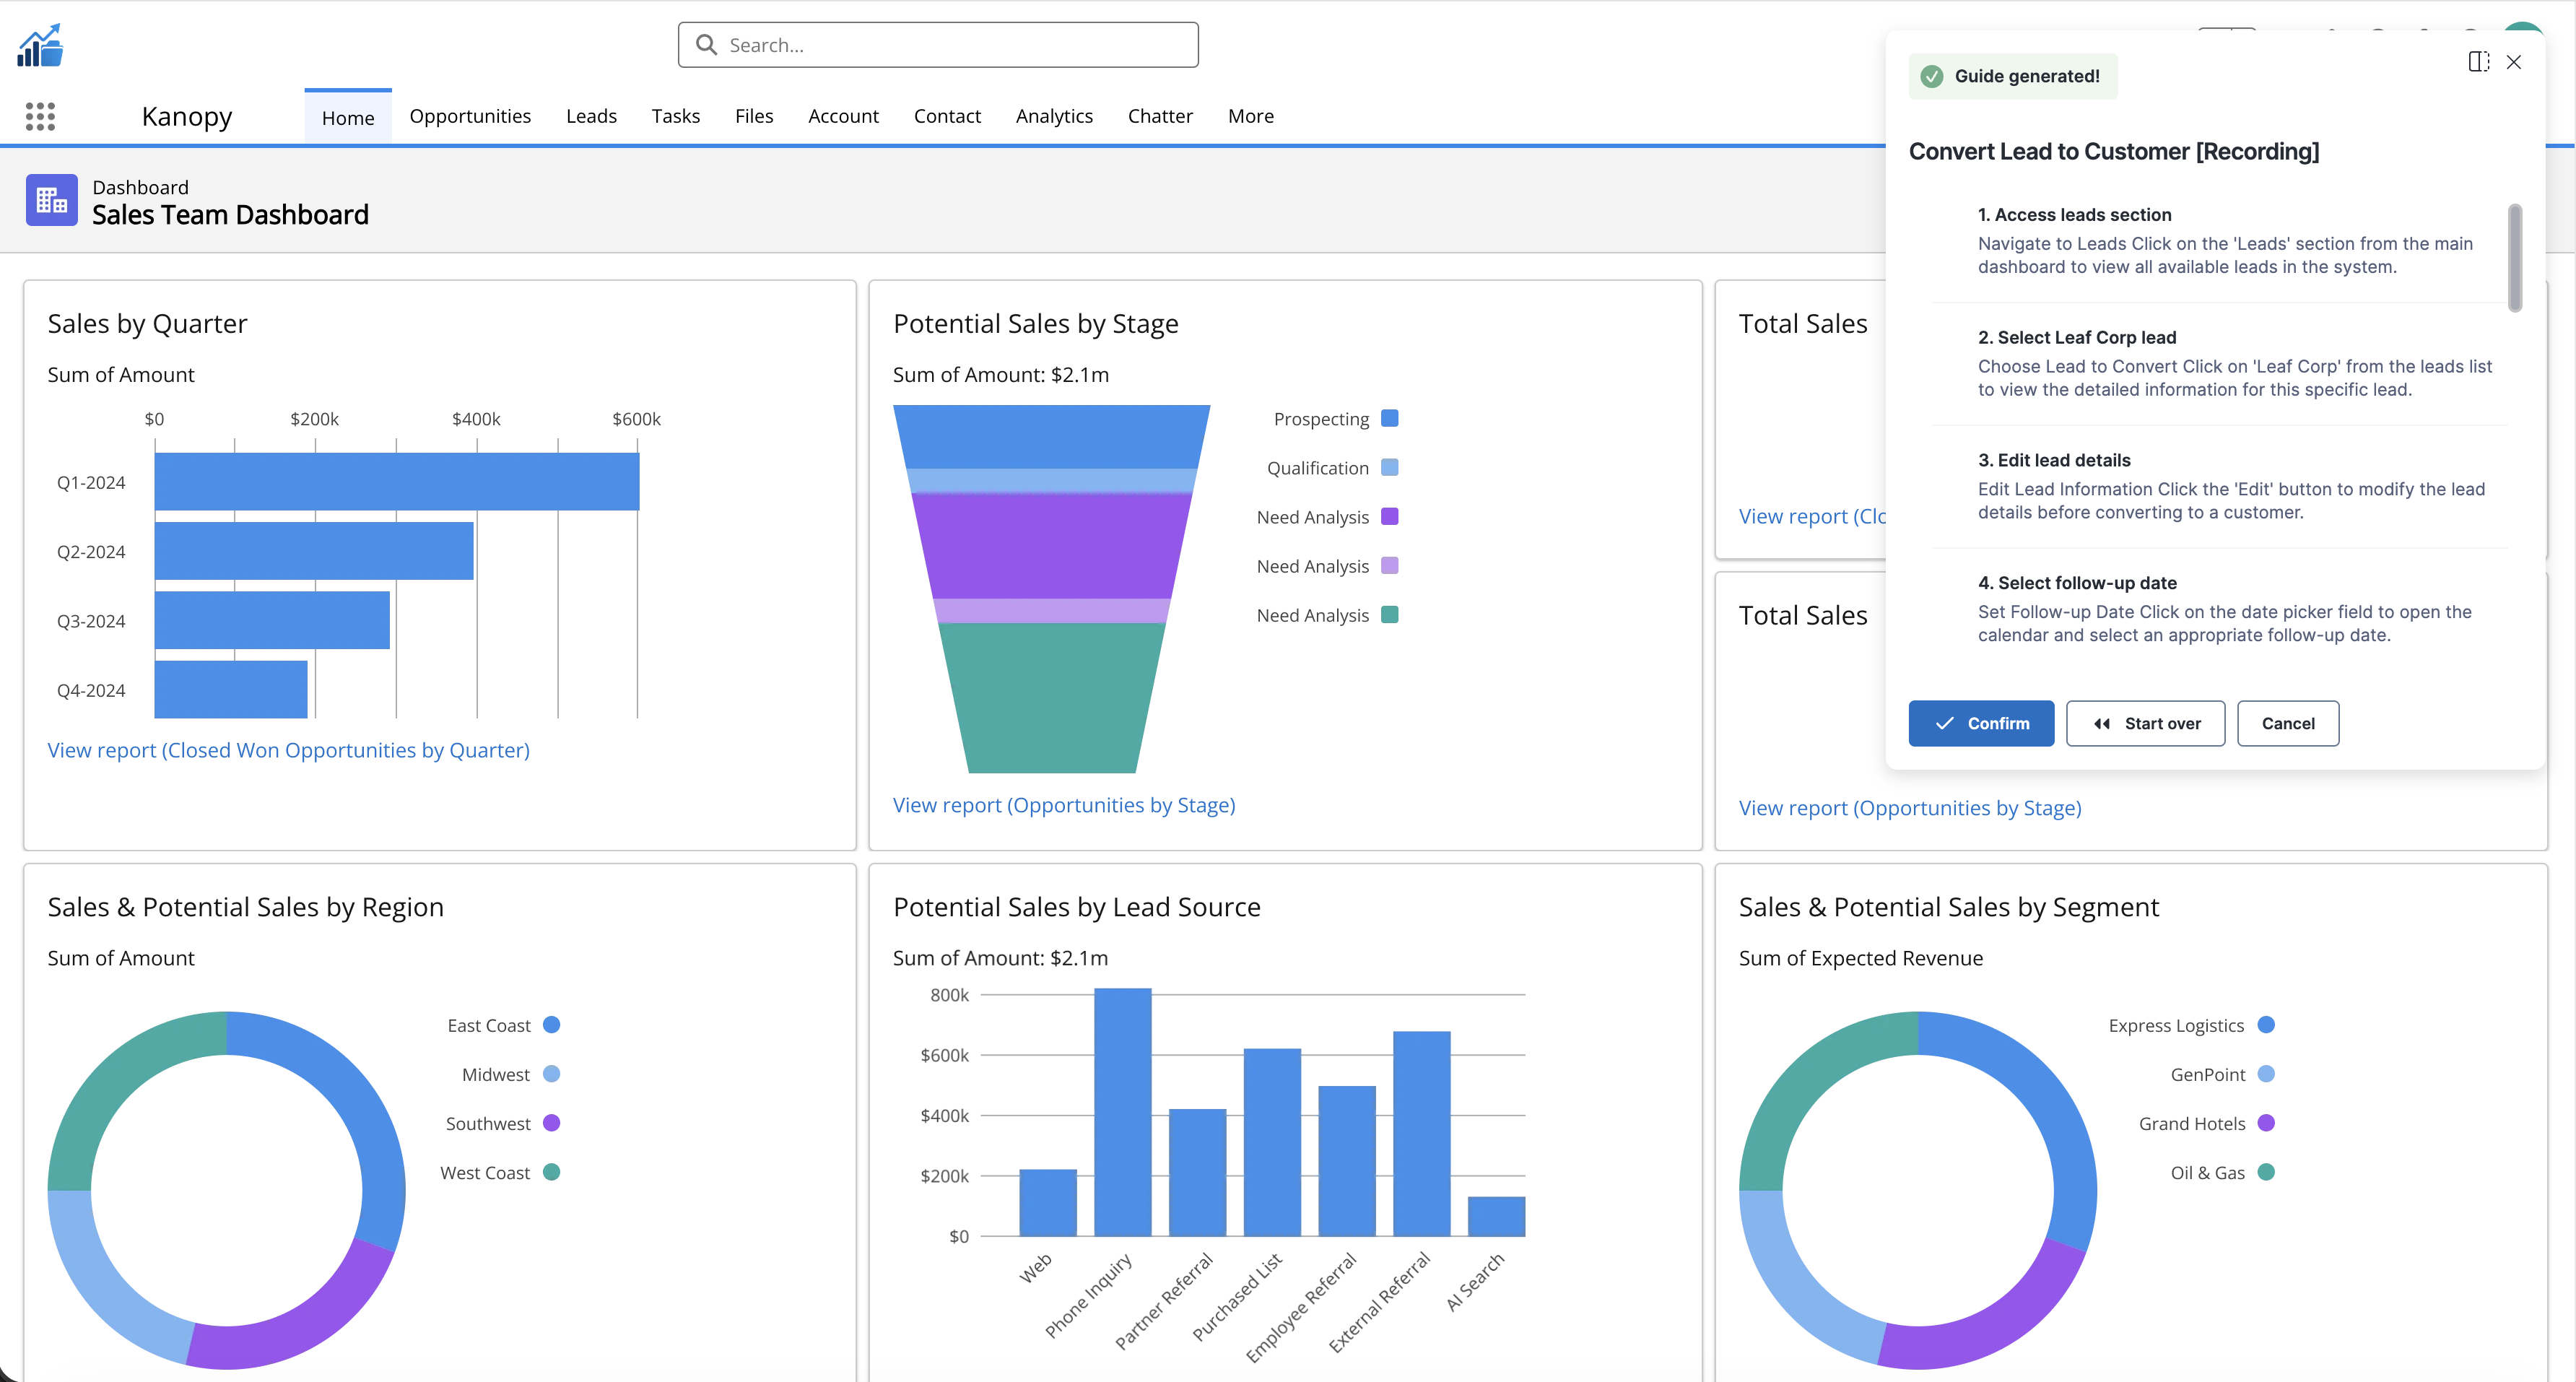Switch to the Leads tab
The width and height of the screenshot is (2576, 1382).
pyautogui.click(x=591, y=116)
